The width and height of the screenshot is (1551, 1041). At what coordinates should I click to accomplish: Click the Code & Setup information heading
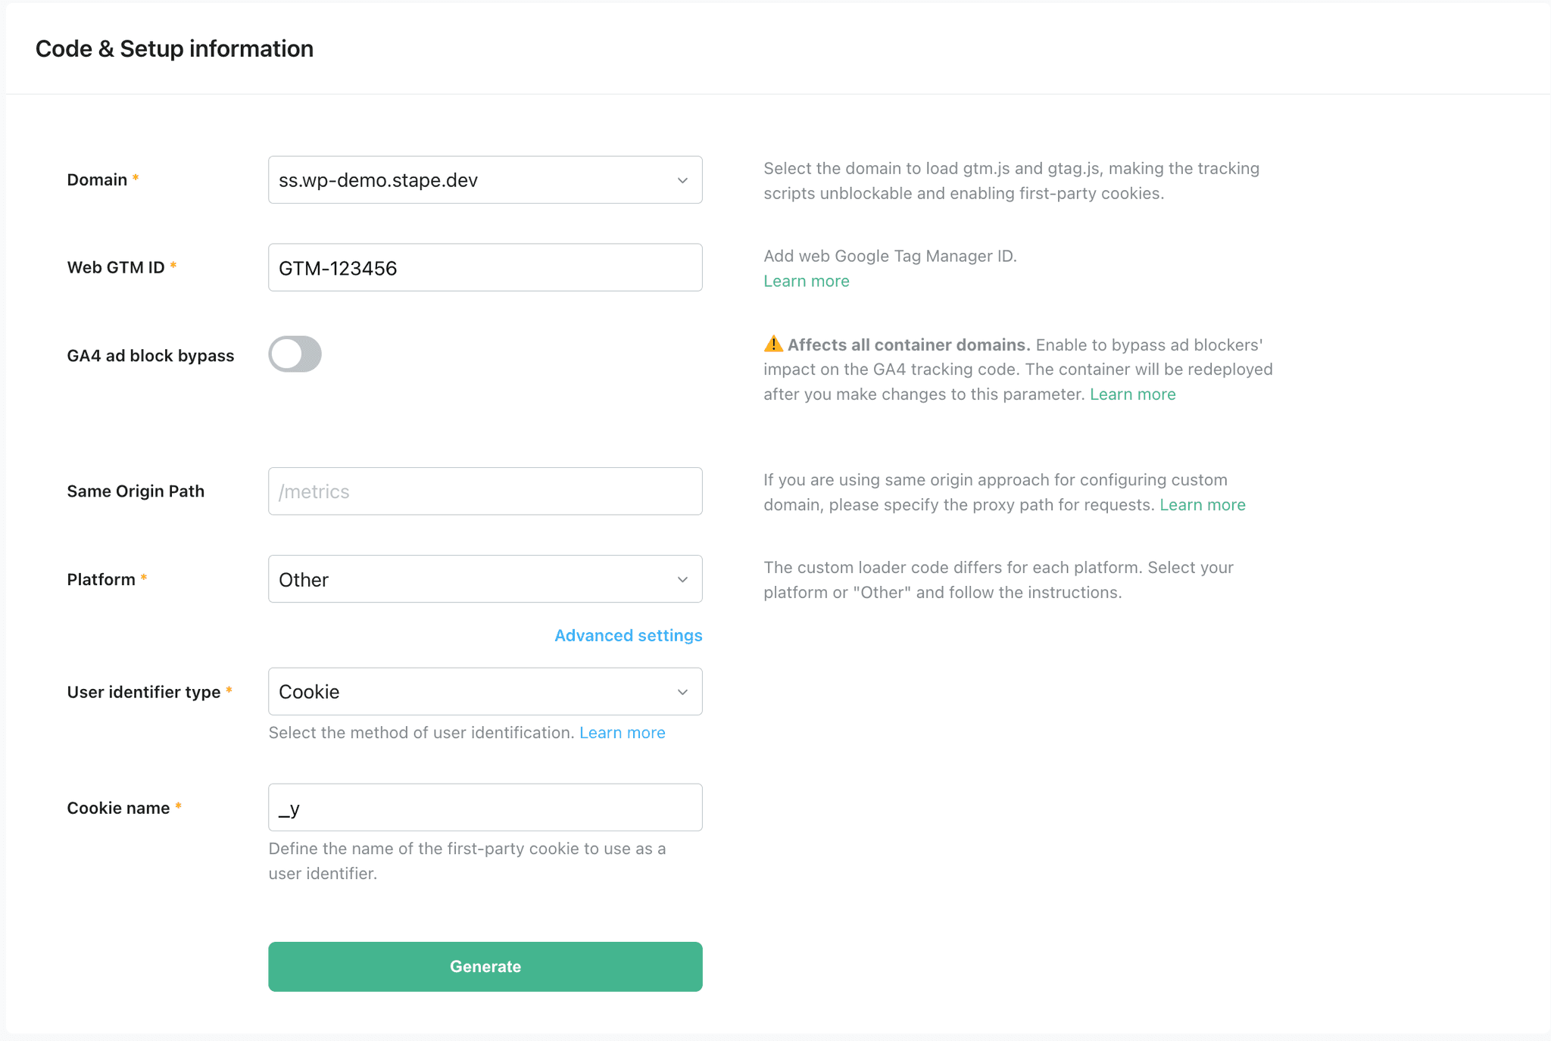tap(173, 48)
